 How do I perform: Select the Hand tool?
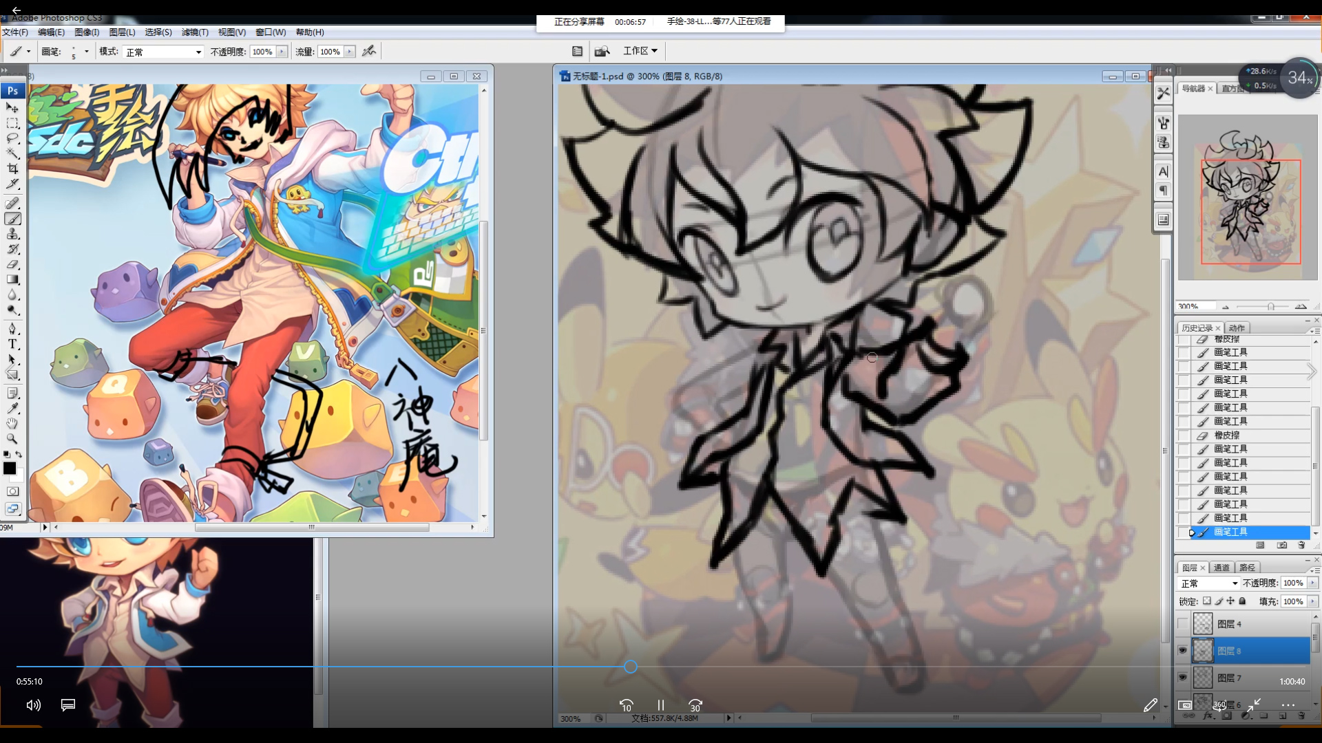(x=12, y=423)
